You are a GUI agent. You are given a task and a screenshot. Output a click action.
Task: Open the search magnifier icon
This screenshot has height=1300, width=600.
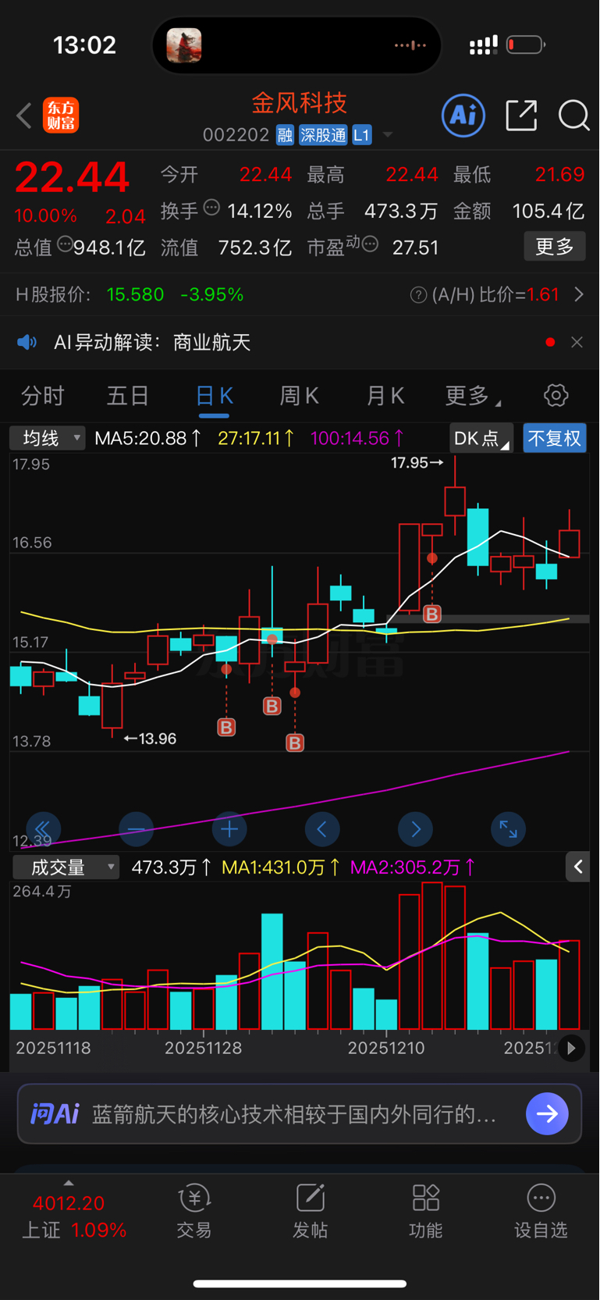[x=573, y=116]
